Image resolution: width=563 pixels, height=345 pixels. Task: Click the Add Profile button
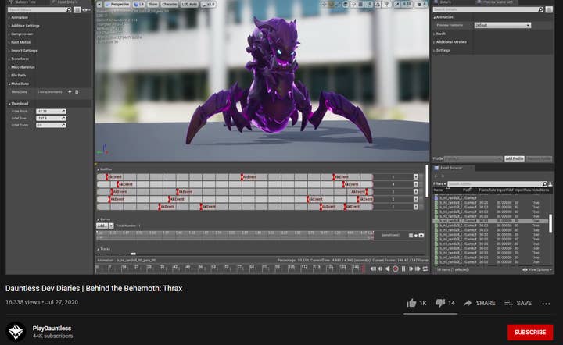pyautogui.click(x=515, y=158)
